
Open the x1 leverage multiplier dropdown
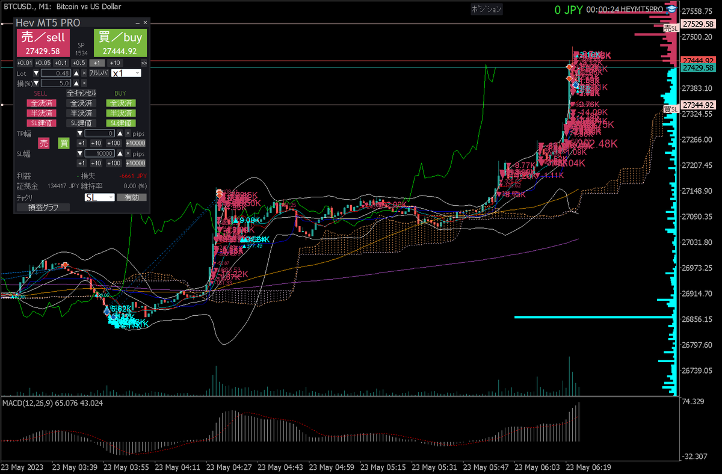[126, 73]
